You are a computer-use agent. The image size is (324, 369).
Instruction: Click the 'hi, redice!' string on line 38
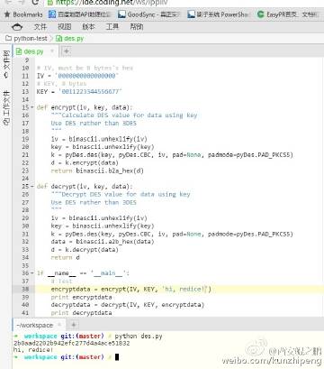(x=184, y=289)
